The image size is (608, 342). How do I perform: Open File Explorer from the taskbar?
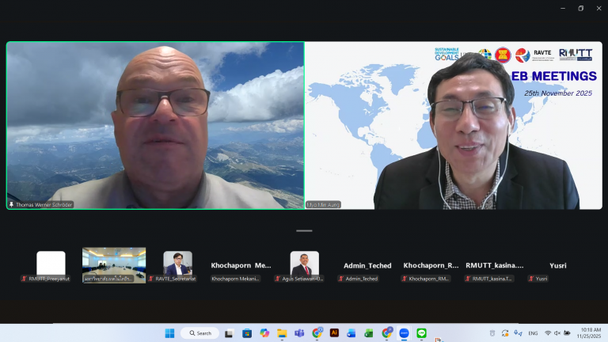tap(282, 333)
